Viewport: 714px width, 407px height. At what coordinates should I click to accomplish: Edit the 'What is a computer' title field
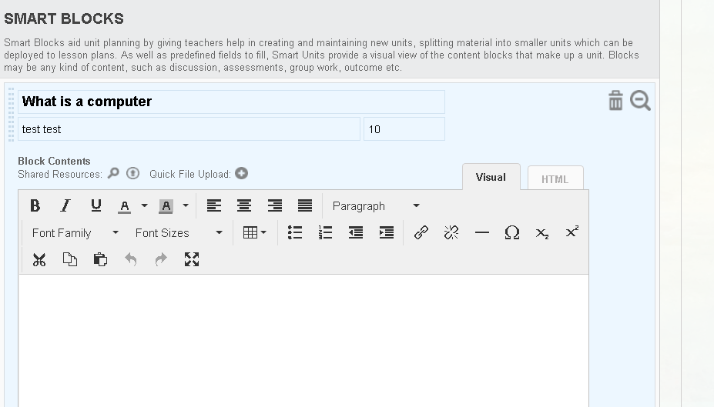(231, 102)
